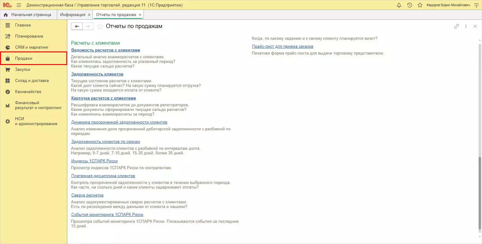
Task: Click the Главное section icon
Action: [x=8, y=25]
